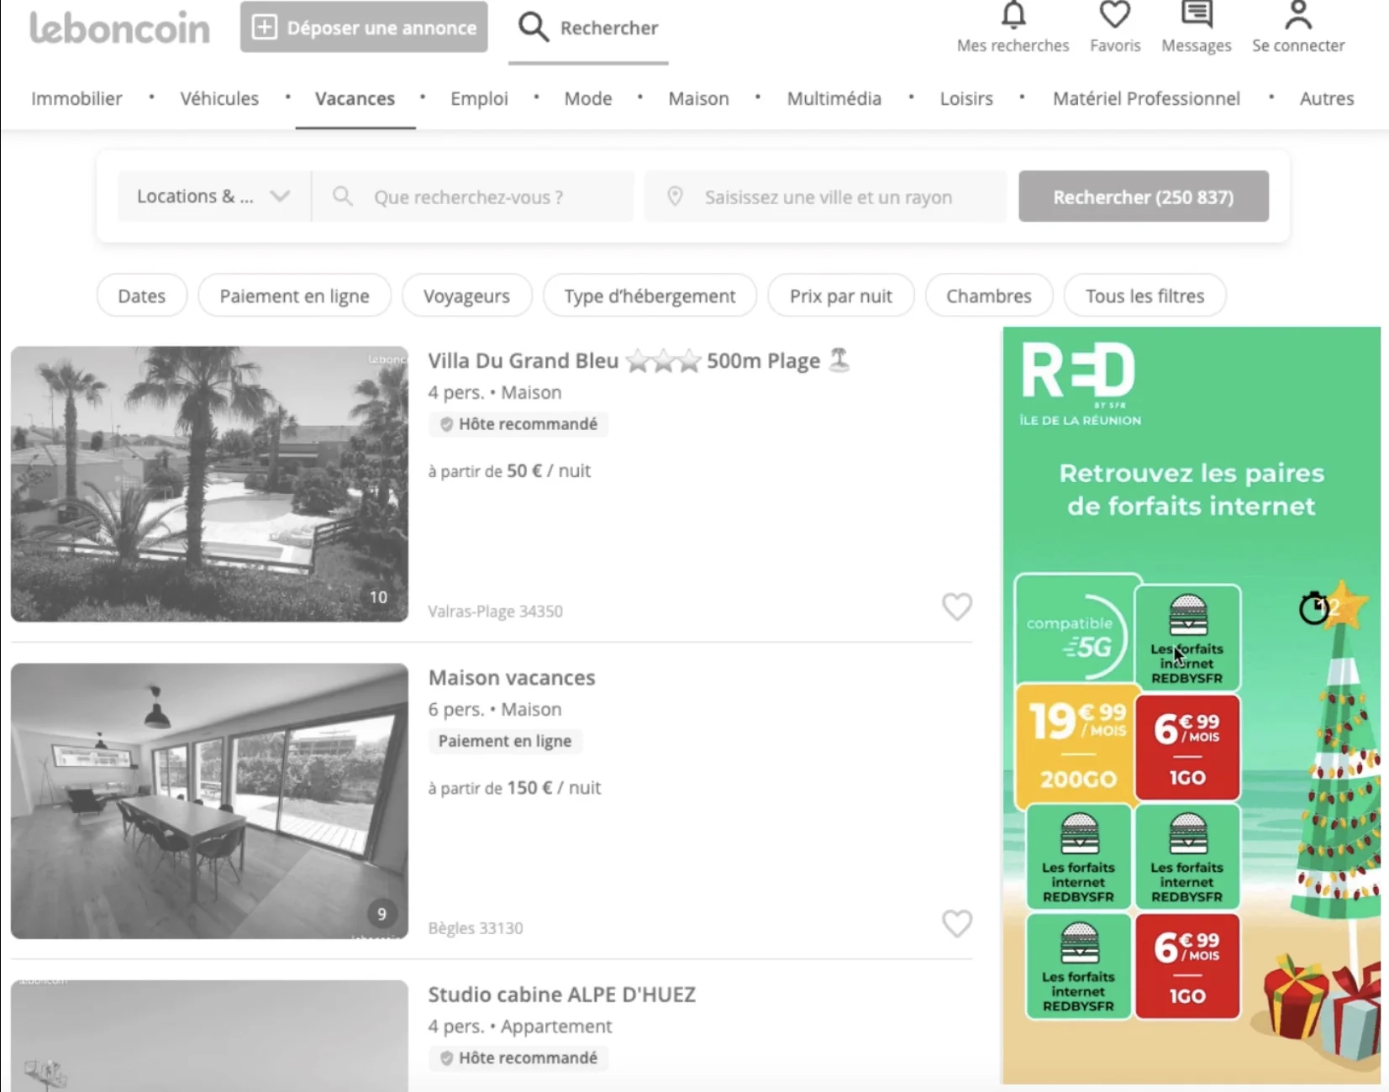Viewport: 1389px width, 1092px height.
Task: Open the Chambres filter
Action: 988,296
